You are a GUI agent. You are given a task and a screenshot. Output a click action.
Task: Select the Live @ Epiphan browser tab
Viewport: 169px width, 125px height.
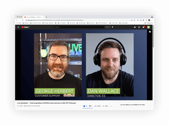tap(34, 17)
